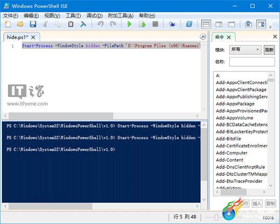Viewport: 280px width, 224px height.
Task: Collapse script pane with round arrow
Action: tap(203, 37)
